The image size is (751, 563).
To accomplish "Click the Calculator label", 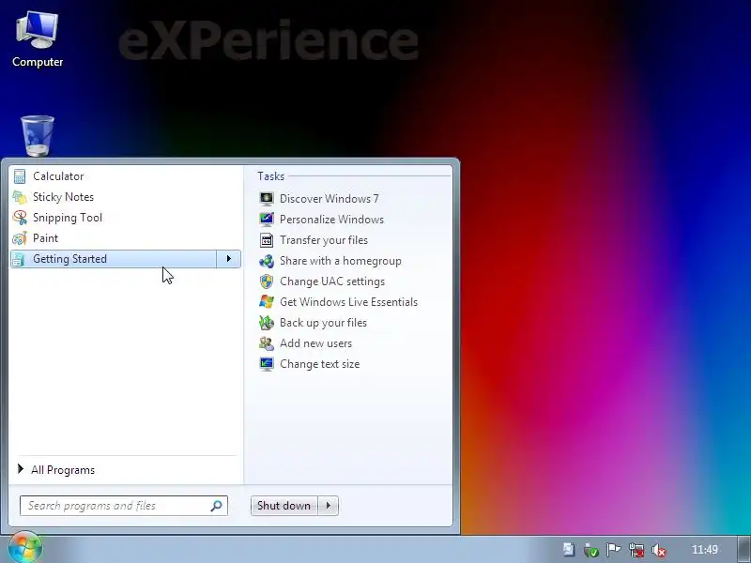I will click(x=58, y=176).
